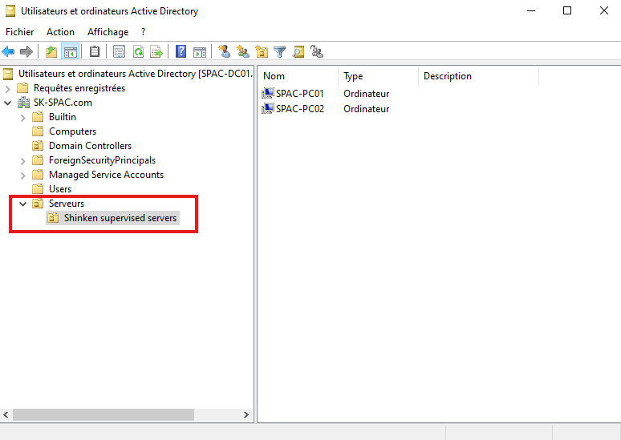The width and height of the screenshot is (621, 440).
Task: Expand the Builtin container
Action: [23, 117]
